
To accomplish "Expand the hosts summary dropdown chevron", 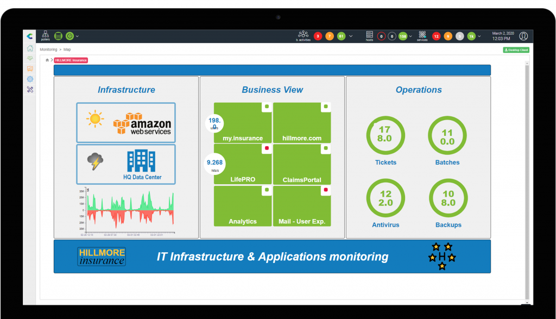I will (410, 36).
